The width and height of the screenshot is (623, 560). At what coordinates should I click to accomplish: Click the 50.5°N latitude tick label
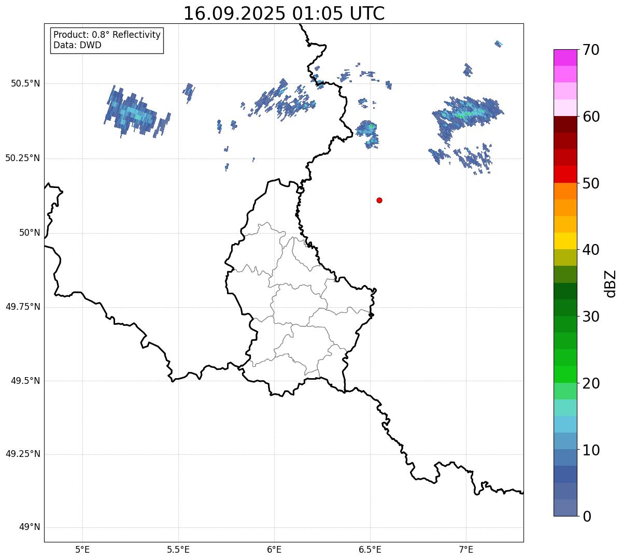point(25,83)
